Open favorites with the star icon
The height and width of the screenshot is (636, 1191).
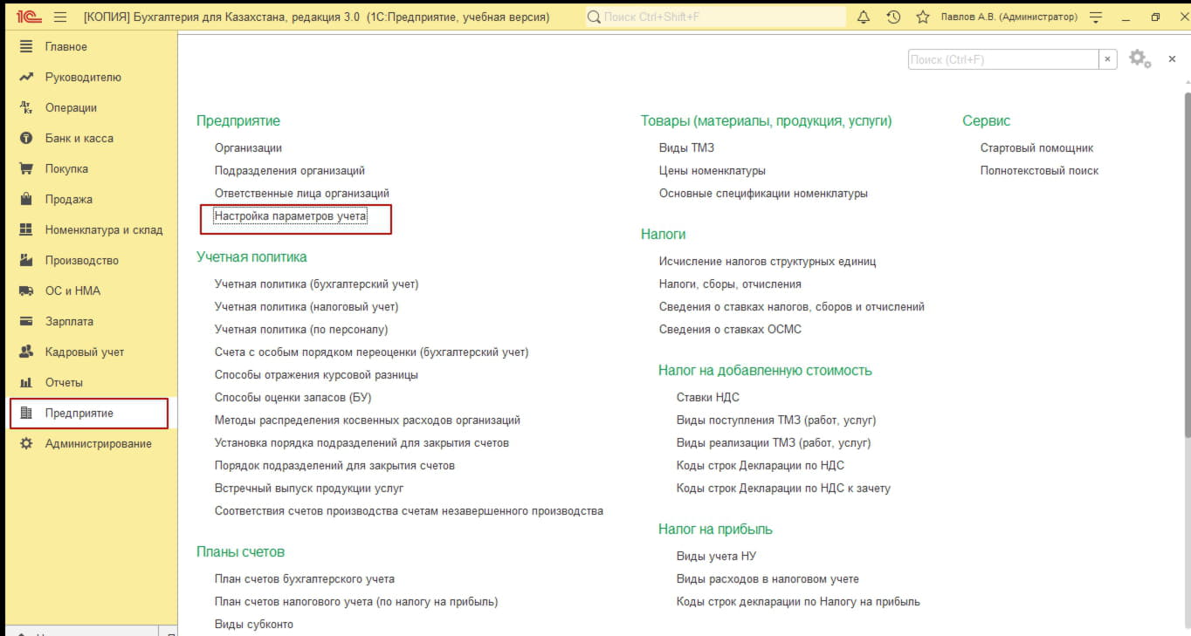tap(922, 17)
